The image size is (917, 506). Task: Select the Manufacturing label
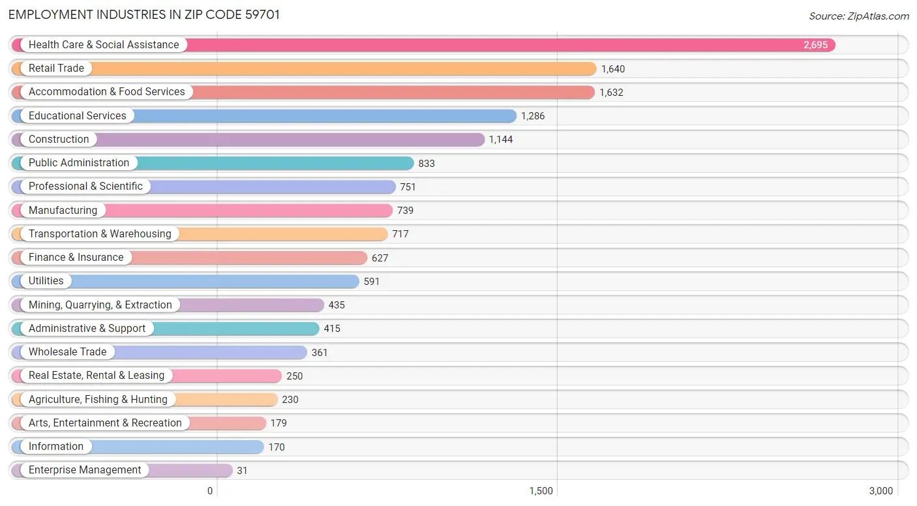pyautogui.click(x=63, y=210)
